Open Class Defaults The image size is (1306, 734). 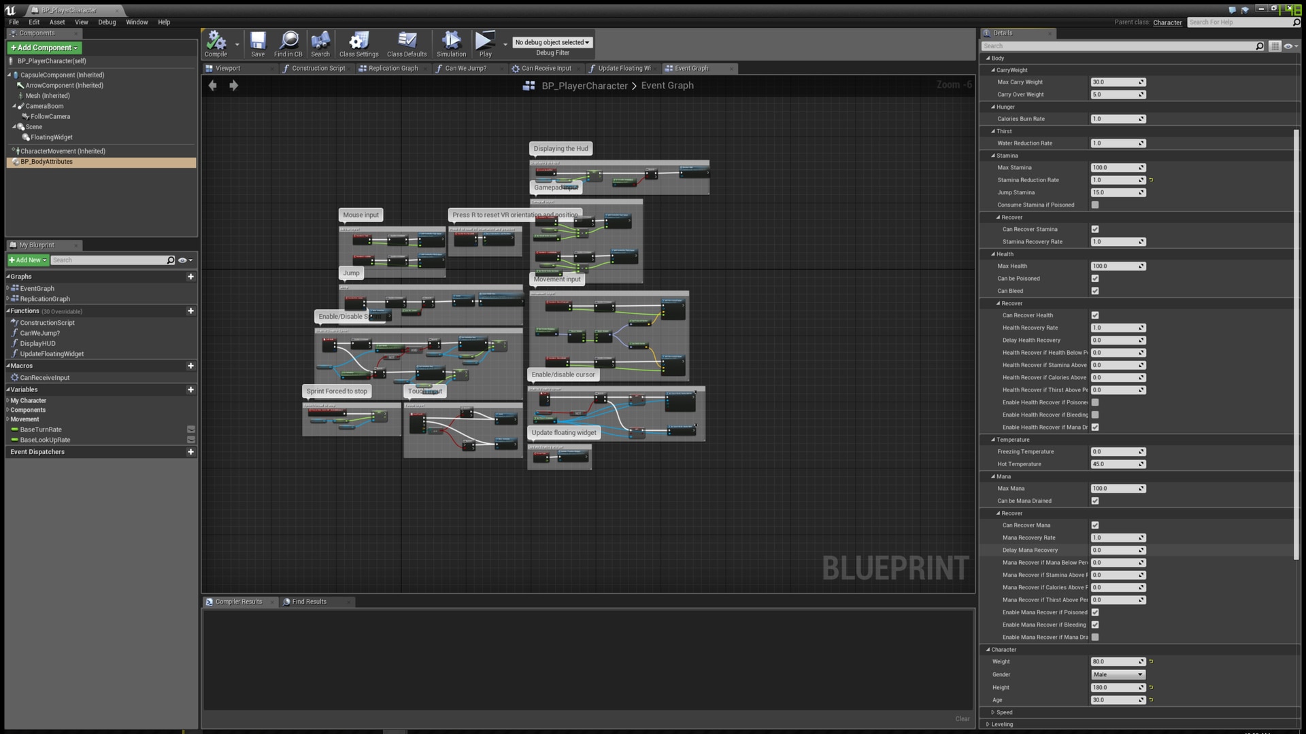click(x=406, y=43)
